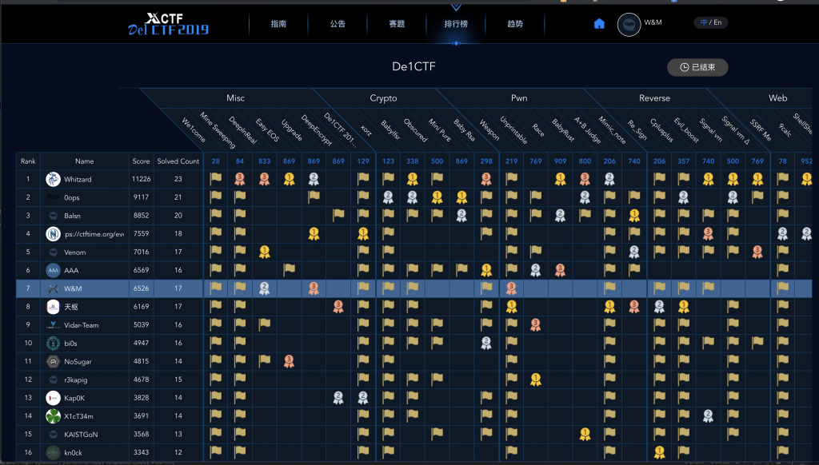819x465 pixels.
Task: Click the Whitzard team avatar
Action: pyautogui.click(x=53, y=179)
